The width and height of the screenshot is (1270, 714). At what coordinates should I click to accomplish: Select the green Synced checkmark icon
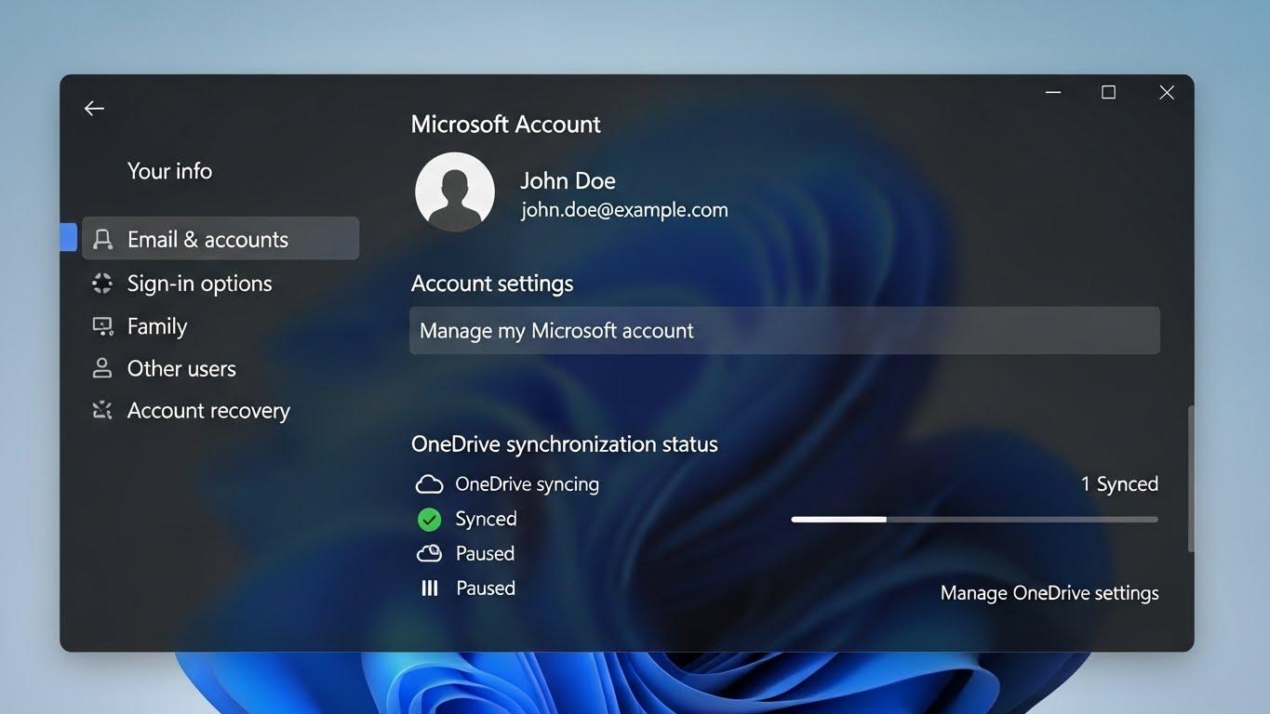429,519
